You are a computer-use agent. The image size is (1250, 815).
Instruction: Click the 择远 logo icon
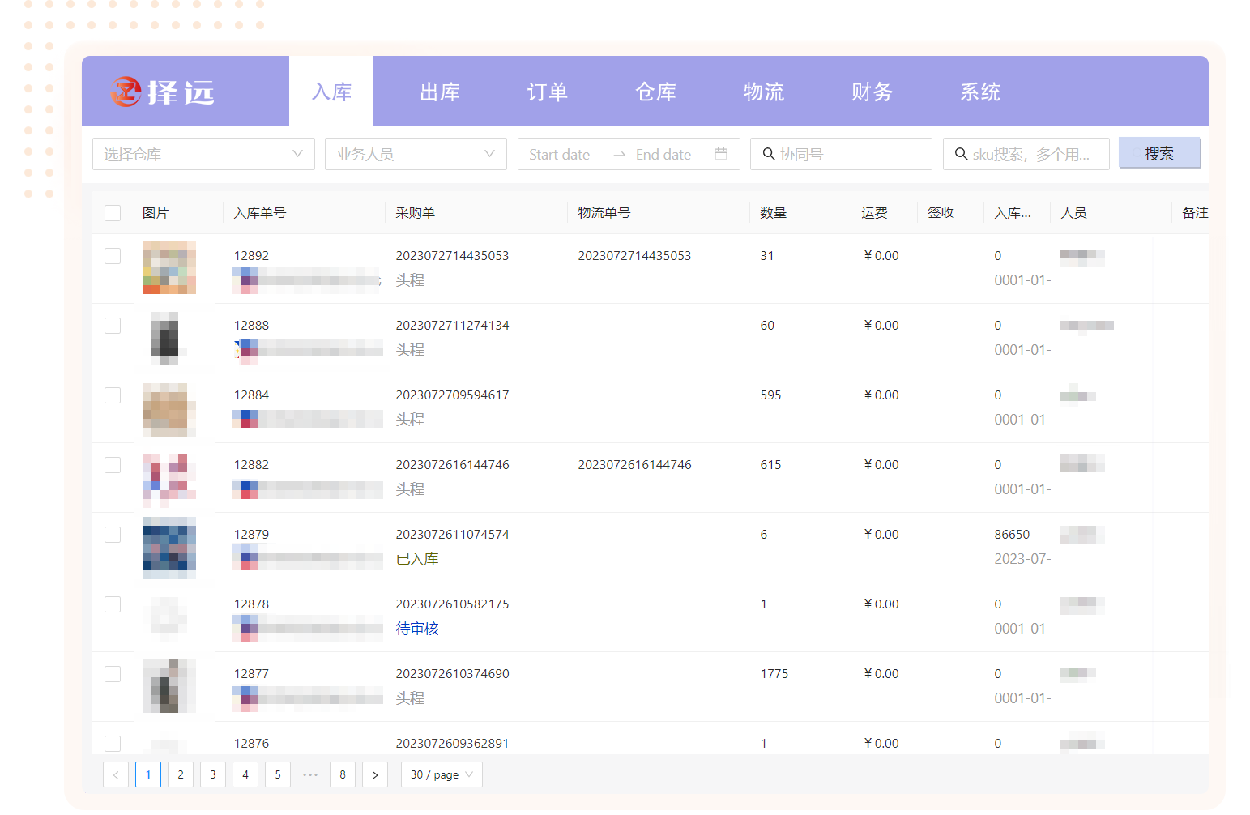pyautogui.click(x=126, y=92)
